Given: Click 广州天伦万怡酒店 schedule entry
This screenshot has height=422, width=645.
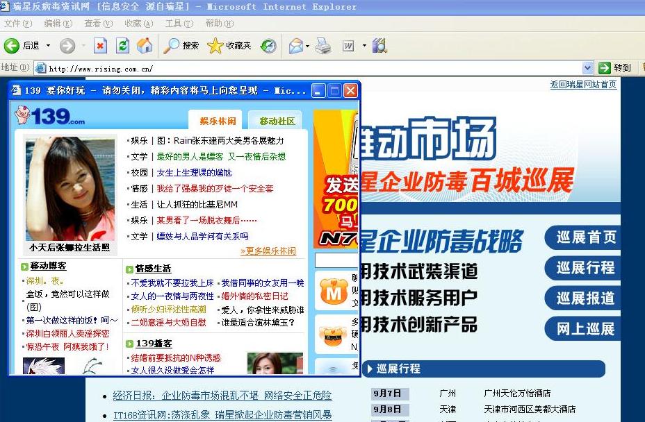Looking at the screenshot, I should pyautogui.click(x=517, y=394).
